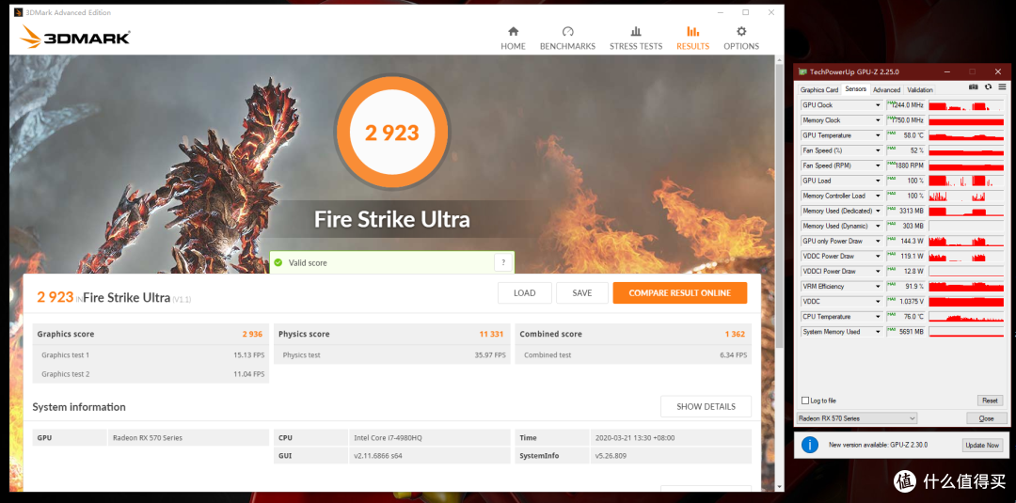Screen dimensions: 1016x503
Task: Expand the GPU Clock sensor dropdown
Action: coord(878,105)
